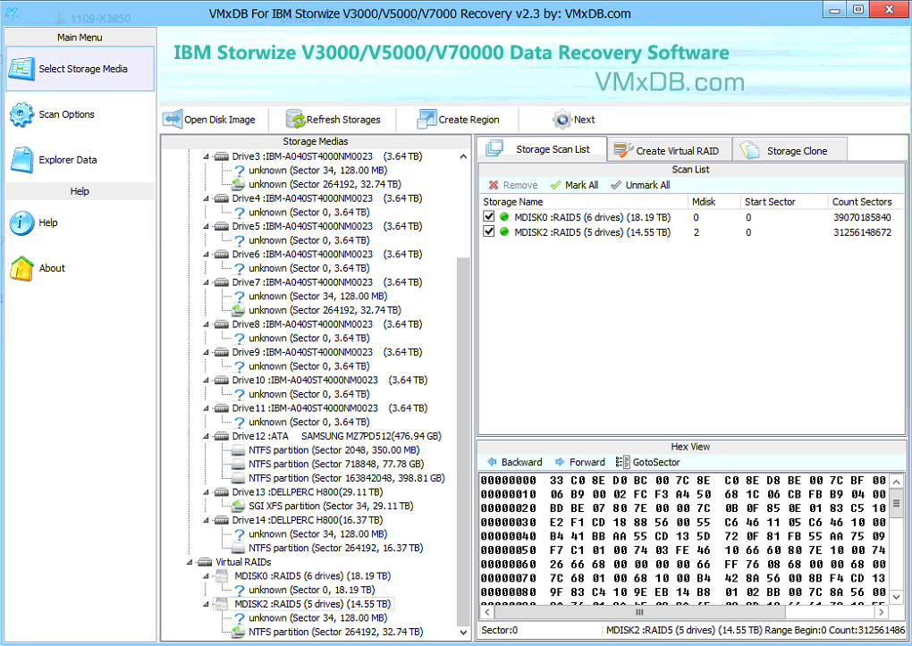Click the Storage Medias scroll up arrow
This screenshot has width=912, height=646.
point(463,156)
